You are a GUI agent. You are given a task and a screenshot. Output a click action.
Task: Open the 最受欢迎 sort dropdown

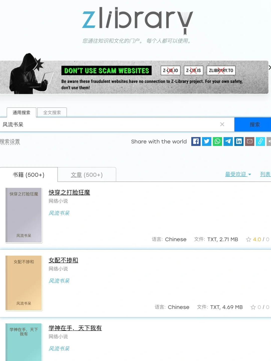(238, 174)
